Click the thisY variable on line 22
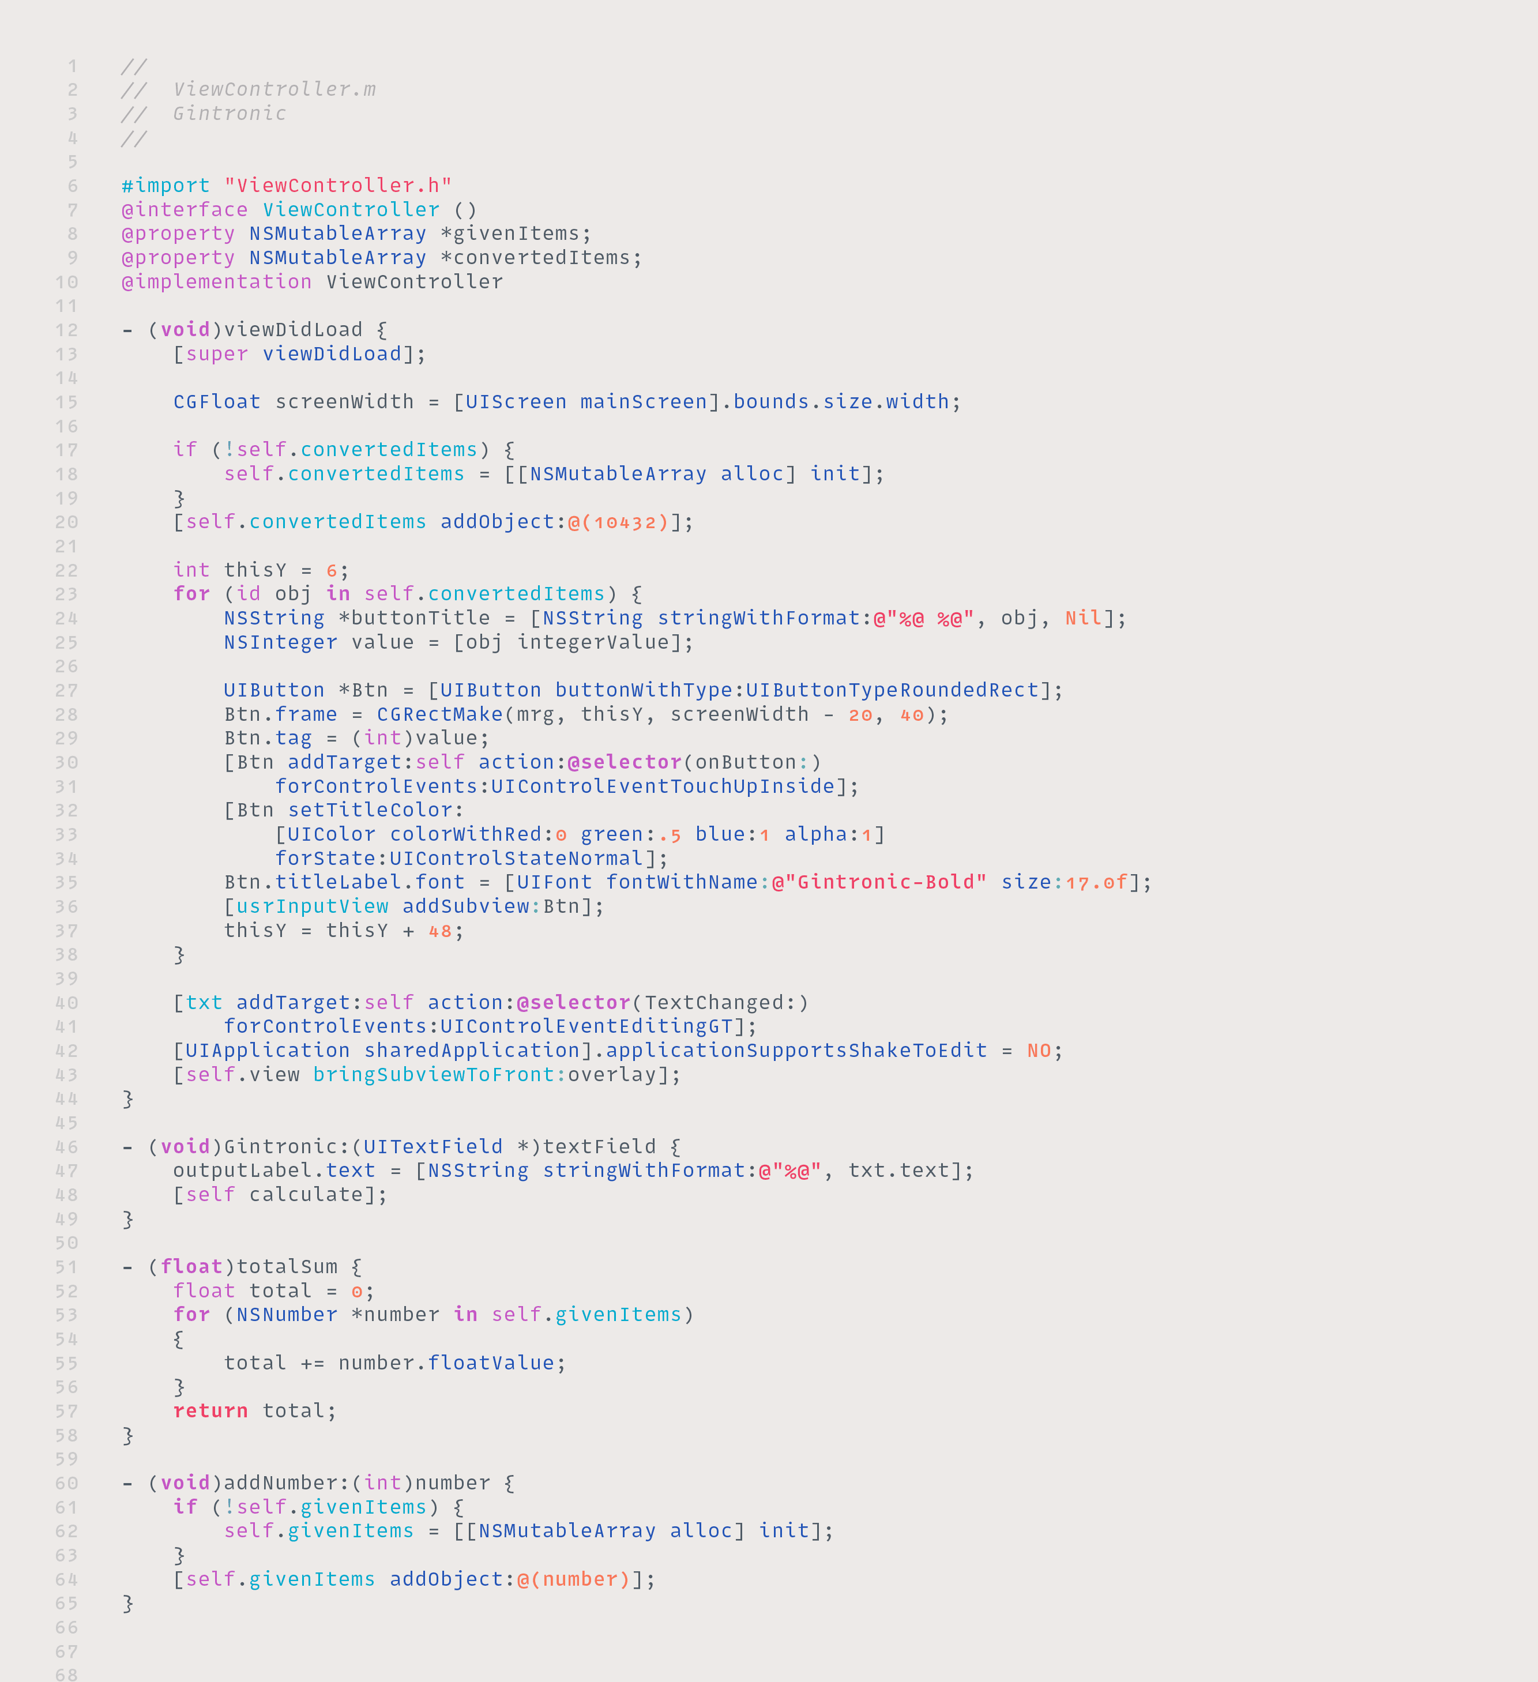1538x1682 pixels. click(x=254, y=570)
